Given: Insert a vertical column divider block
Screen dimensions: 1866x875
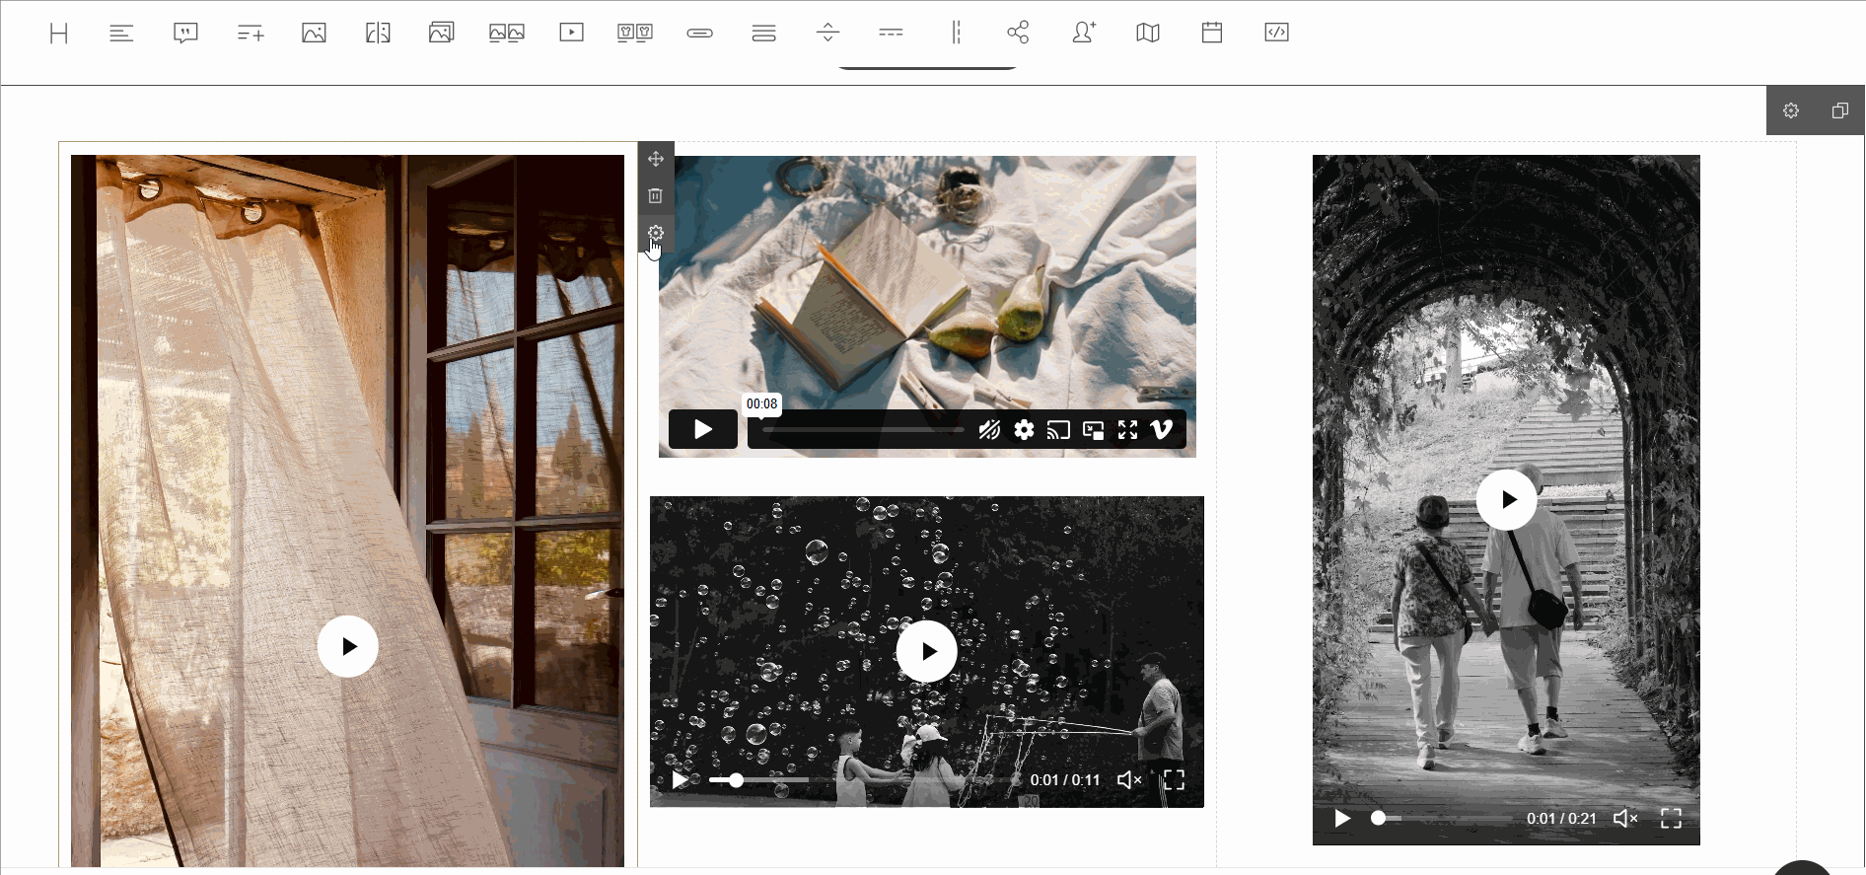Looking at the screenshot, I should click(x=956, y=34).
